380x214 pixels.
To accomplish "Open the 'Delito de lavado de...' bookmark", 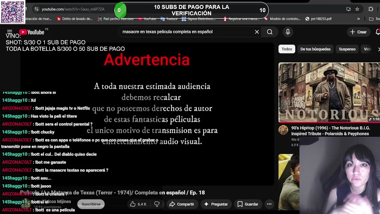I will 75,19.
